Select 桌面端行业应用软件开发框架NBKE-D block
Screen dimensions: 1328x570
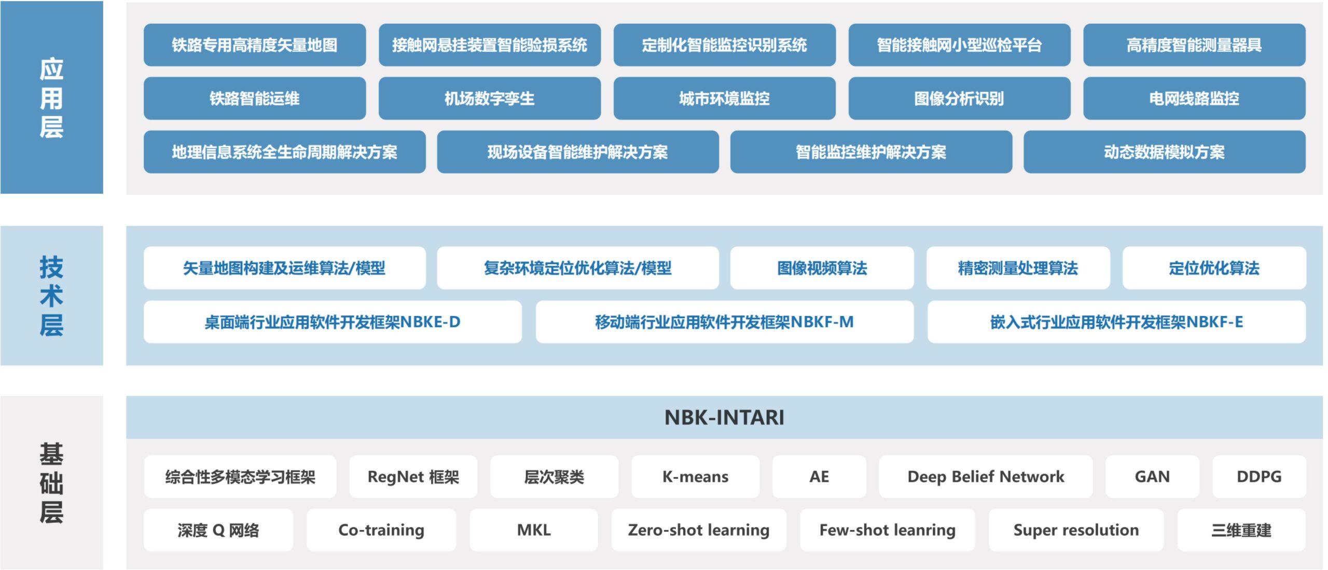click(333, 322)
